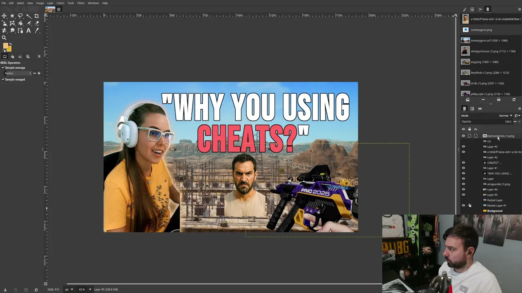Open the Undo History tab icon

click(20, 57)
